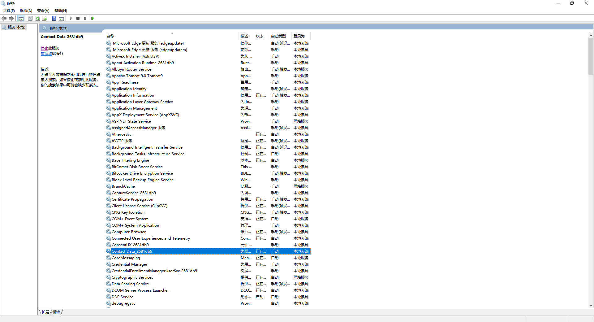Click the scrollbar up arrow

point(591,35)
